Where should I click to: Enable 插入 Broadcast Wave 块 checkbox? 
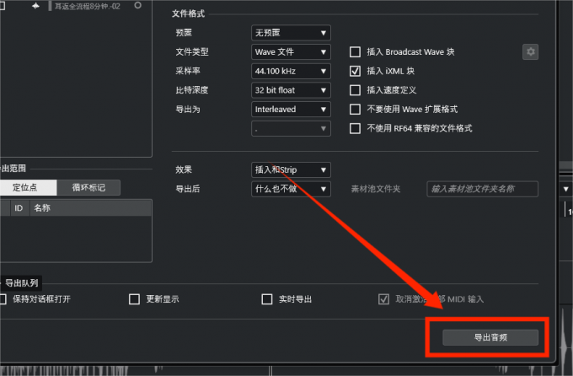(x=355, y=52)
